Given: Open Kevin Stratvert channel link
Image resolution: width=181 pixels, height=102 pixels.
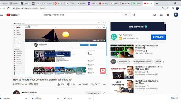Looking at the screenshot, I should [x=28, y=92].
